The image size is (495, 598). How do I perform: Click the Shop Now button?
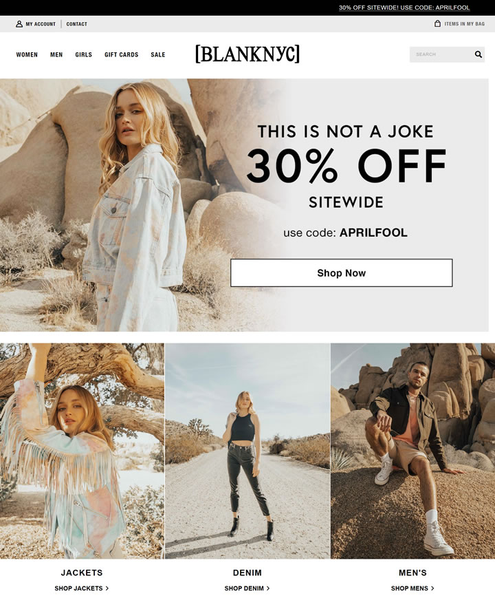342,273
